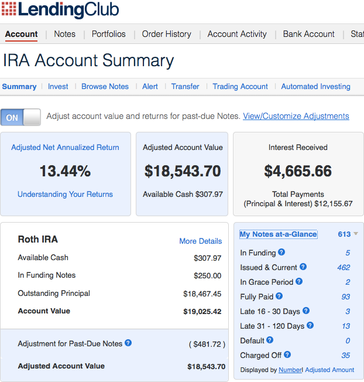
Task: Click Late 16 - 30 Days count 3
Action: click(348, 311)
